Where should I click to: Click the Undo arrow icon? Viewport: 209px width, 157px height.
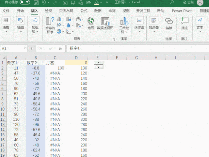(x=44, y=2)
